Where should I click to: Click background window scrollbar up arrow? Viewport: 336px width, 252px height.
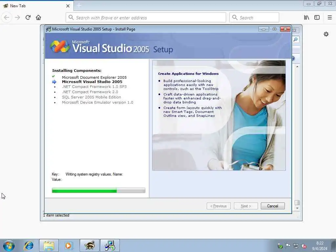pos(297,67)
